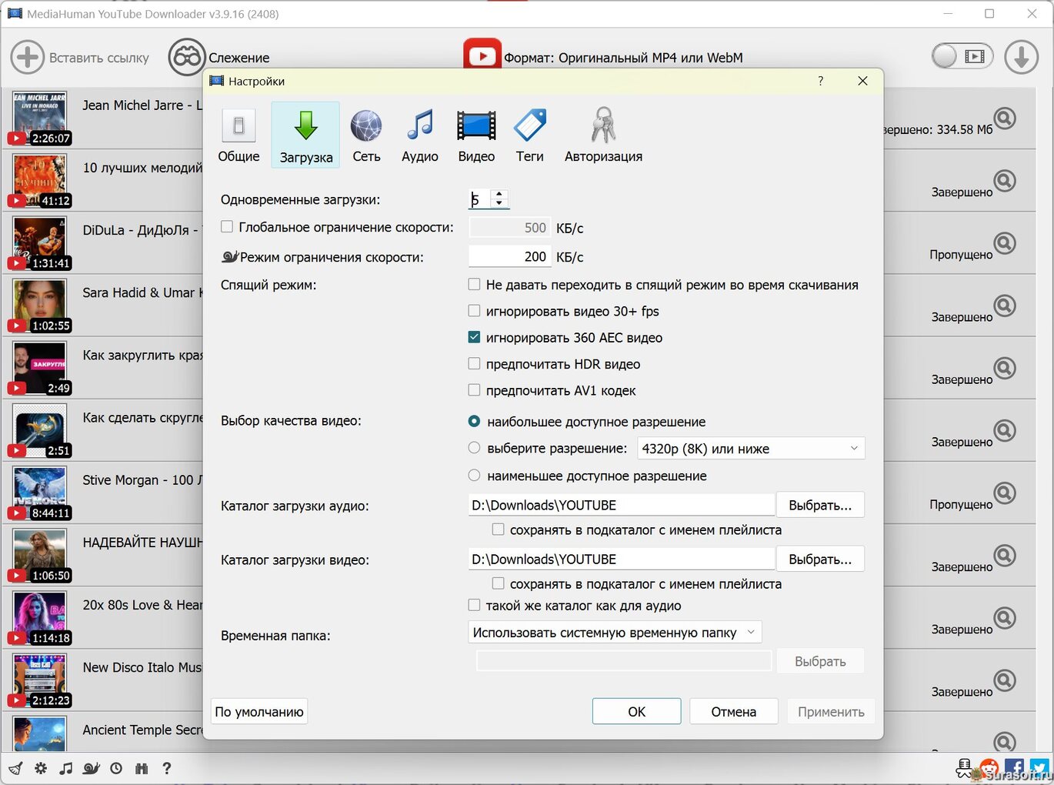Uncheck игнорировать 360 AEC видео
Viewport: 1054px width, 785px height.
474,337
